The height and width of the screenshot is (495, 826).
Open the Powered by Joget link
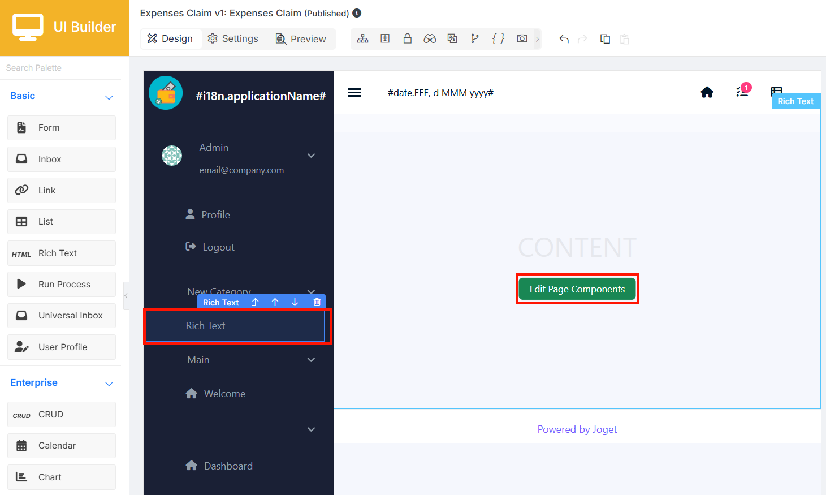(x=577, y=429)
